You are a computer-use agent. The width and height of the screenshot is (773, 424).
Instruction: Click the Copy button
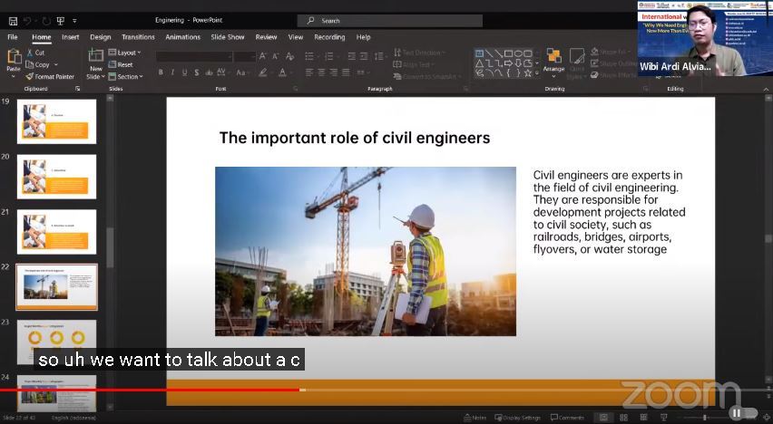tap(37, 64)
